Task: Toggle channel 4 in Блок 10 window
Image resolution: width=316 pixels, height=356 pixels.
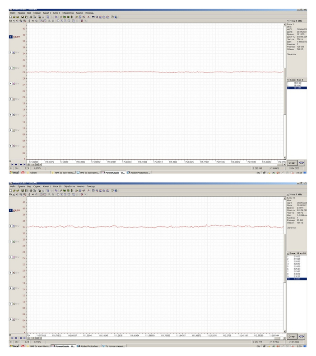Action: pyautogui.click(x=11, y=257)
